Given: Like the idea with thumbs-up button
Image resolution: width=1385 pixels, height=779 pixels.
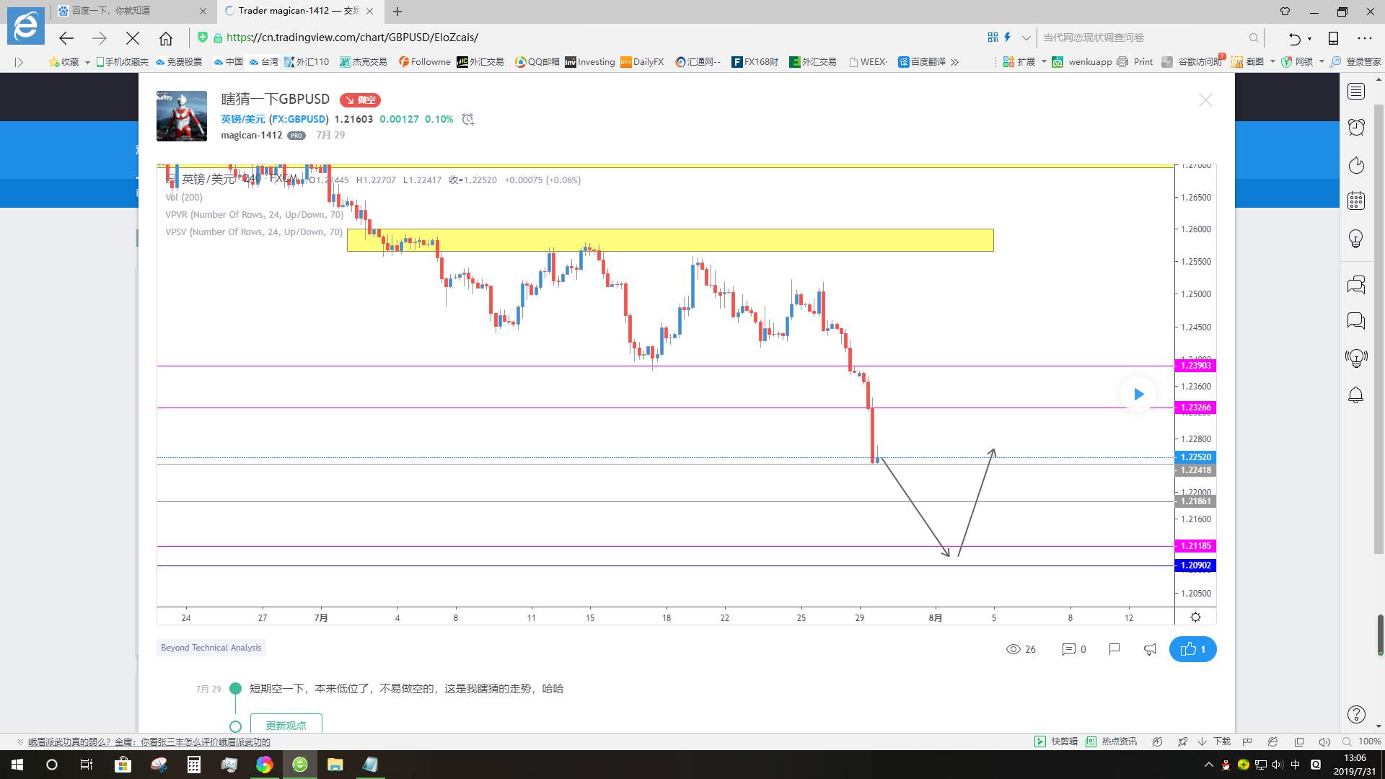Looking at the screenshot, I should [x=1192, y=649].
